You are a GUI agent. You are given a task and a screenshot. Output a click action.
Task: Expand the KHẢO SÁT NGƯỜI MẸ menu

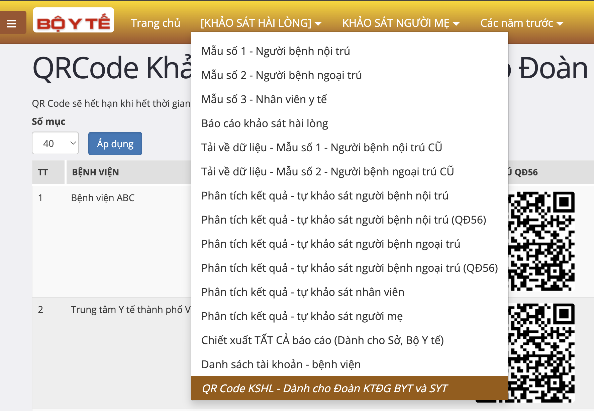click(401, 23)
